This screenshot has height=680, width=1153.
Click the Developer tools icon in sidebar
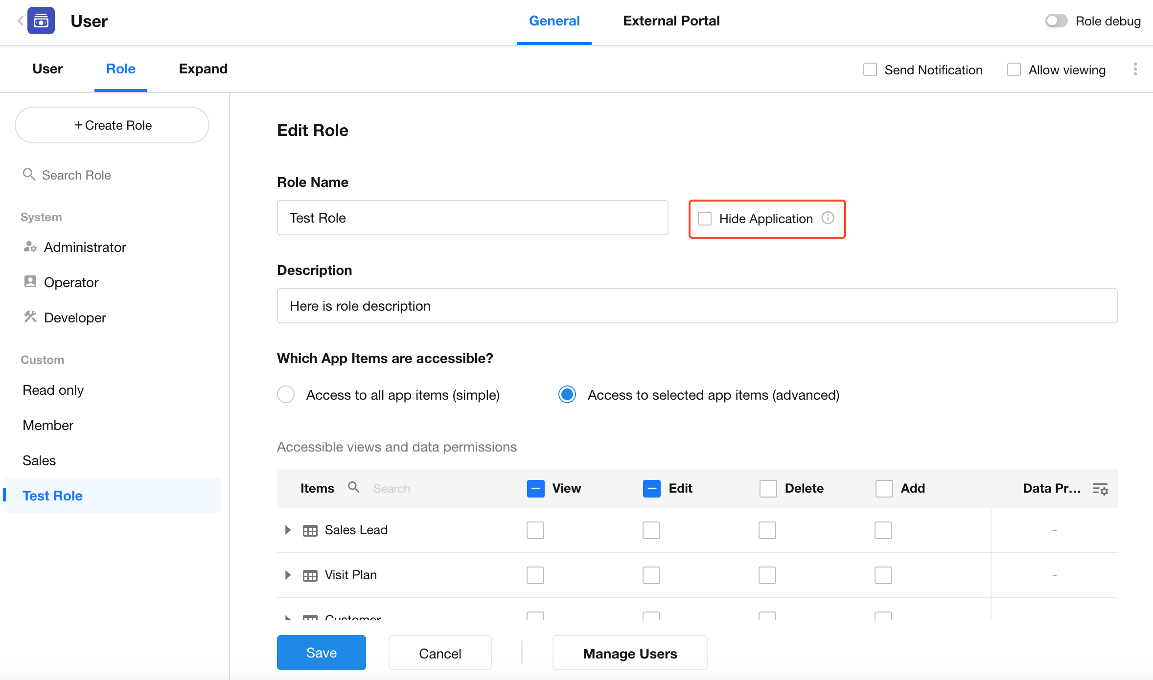[x=30, y=317]
